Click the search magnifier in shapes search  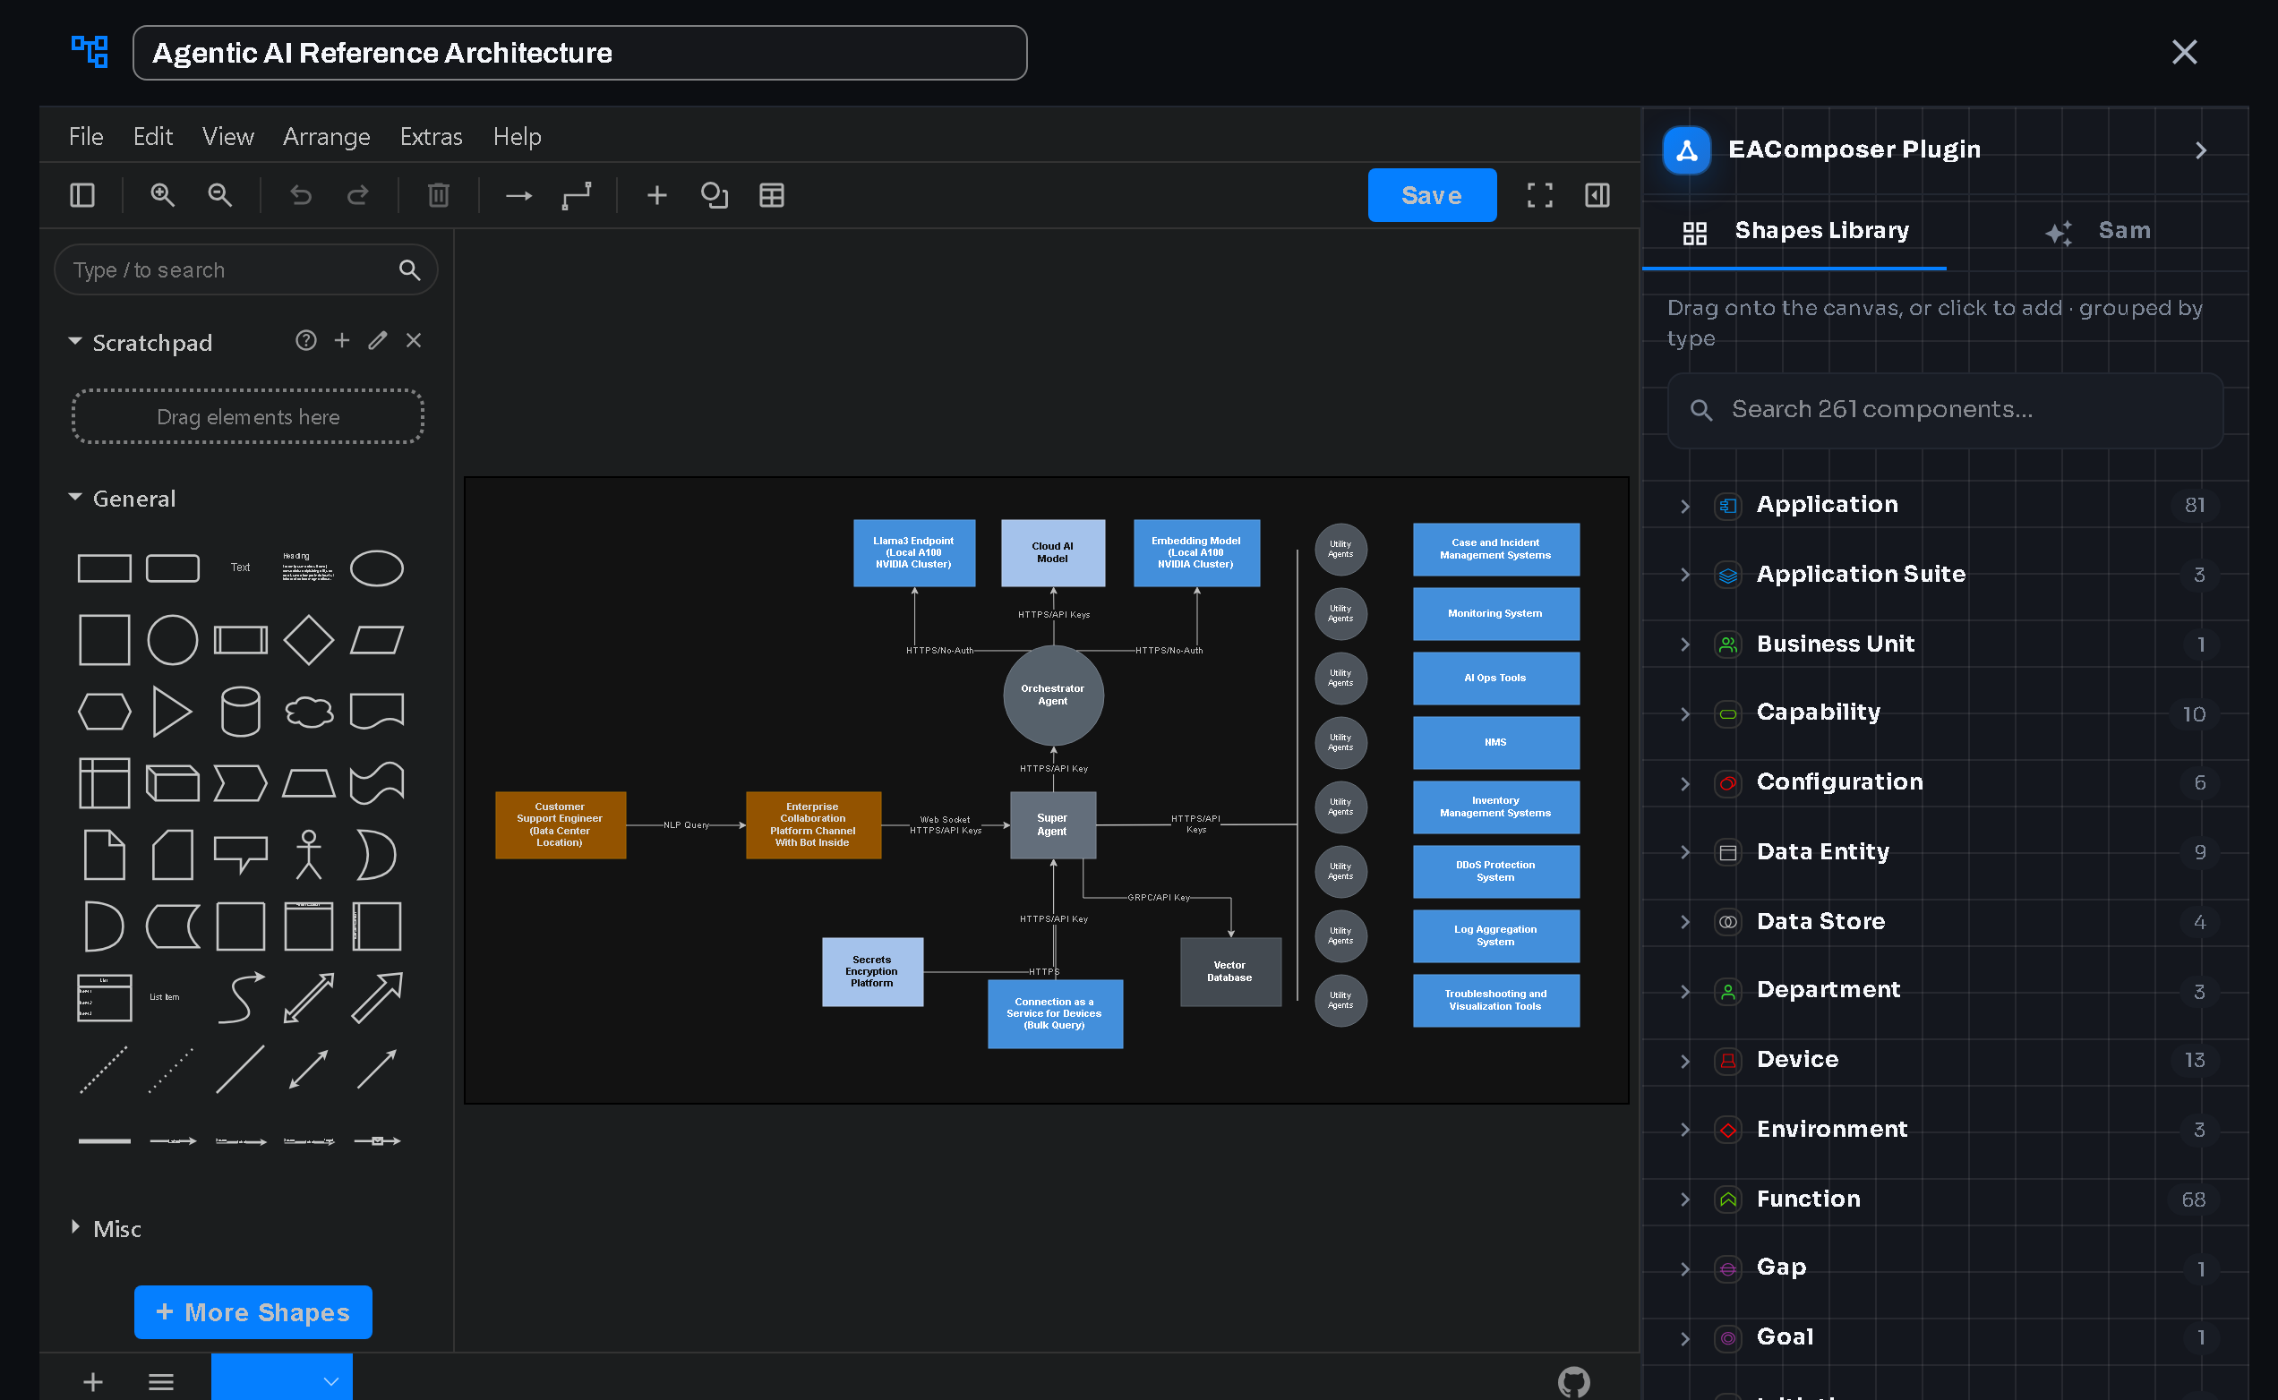click(409, 270)
